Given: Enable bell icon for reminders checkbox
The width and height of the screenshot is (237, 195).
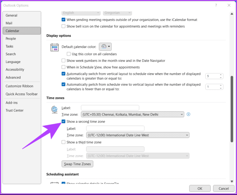Looking at the screenshot, I should [64, 26].
